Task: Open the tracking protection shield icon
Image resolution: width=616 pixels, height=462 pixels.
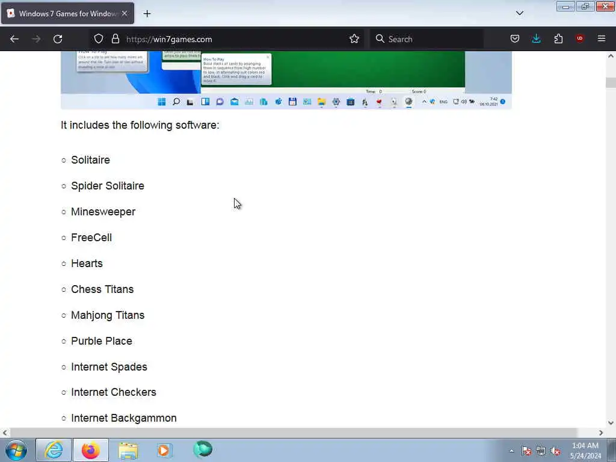Action: point(99,39)
